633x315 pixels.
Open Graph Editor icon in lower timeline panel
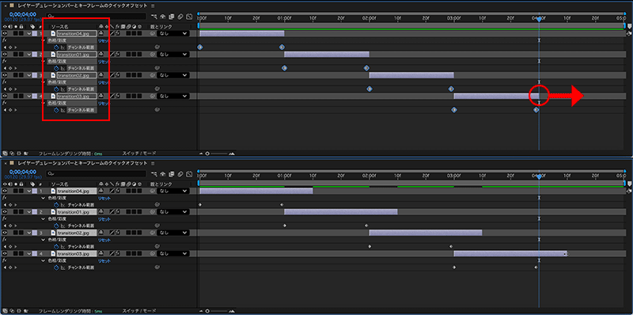point(188,173)
